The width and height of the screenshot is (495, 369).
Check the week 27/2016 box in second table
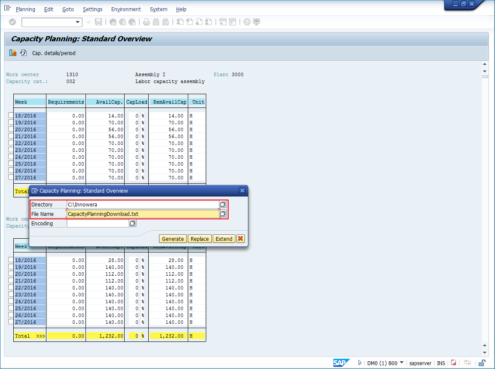click(x=11, y=322)
